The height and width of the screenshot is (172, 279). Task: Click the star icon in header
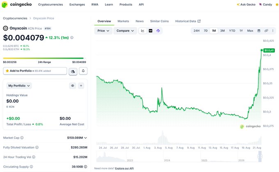click(x=277, y=4)
